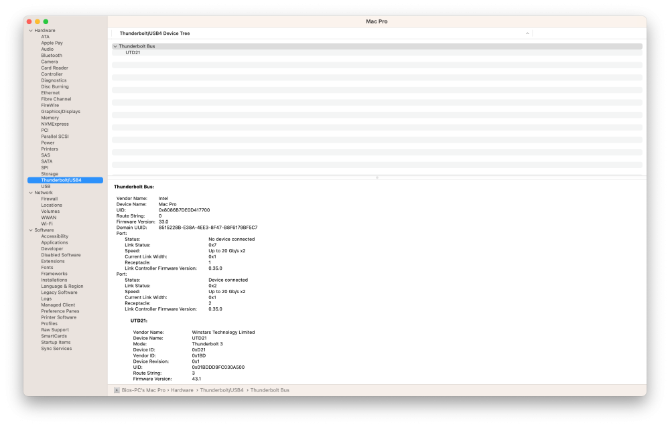Screen dimensions: 670x427
Task: Select Volumes under Network
Action: tap(50, 211)
